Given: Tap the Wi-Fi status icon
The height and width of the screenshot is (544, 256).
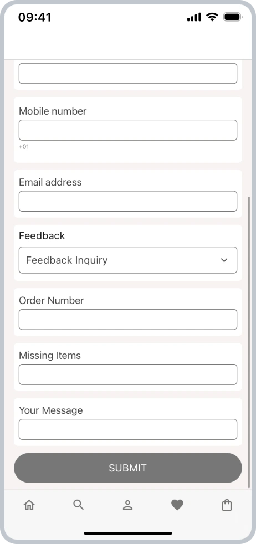Looking at the screenshot, I should pyautogui.click(x=212, y=17).
